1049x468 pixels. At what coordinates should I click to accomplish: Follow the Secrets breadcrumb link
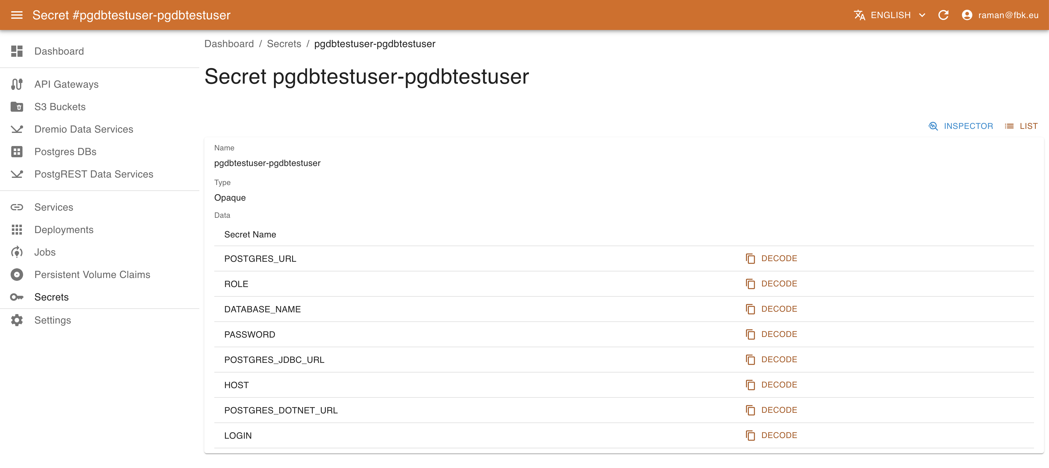click(284, 44)
